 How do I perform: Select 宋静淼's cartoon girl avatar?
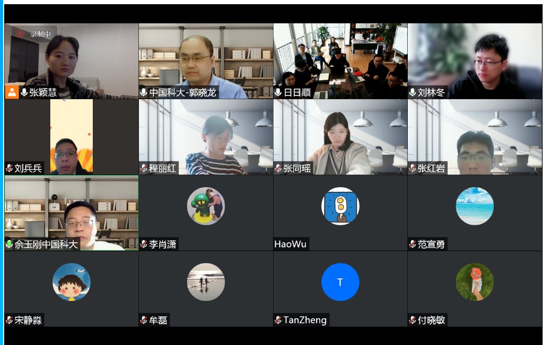click(72, 282)
